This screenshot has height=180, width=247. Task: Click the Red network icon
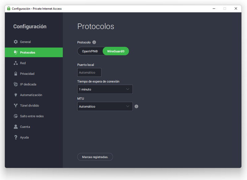16,63
